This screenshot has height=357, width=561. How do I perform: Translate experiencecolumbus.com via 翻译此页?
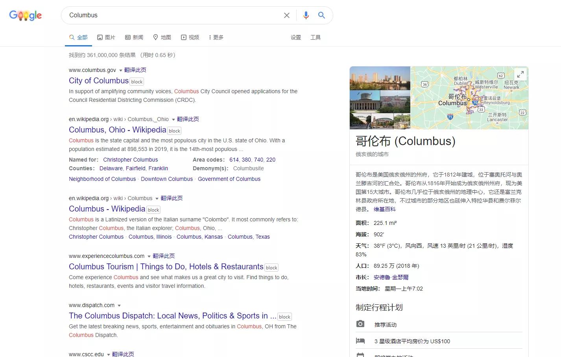(164, 256)
